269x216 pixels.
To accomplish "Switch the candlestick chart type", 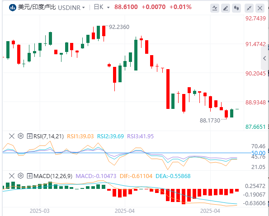I will point(236,8).
